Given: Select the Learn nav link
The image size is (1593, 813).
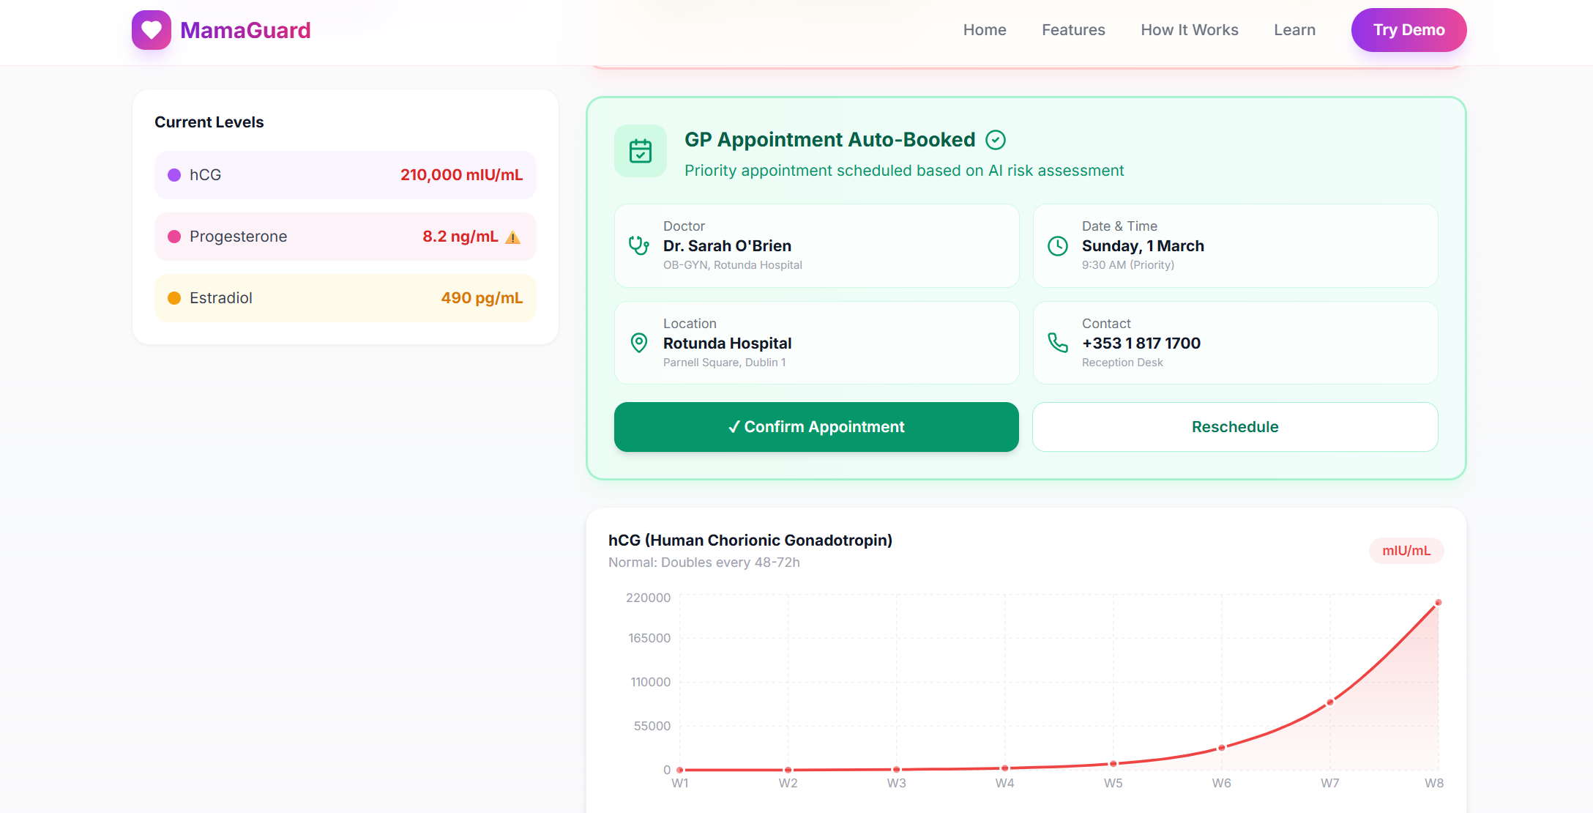Looking at the screenshot, I should click(1294, 30).
